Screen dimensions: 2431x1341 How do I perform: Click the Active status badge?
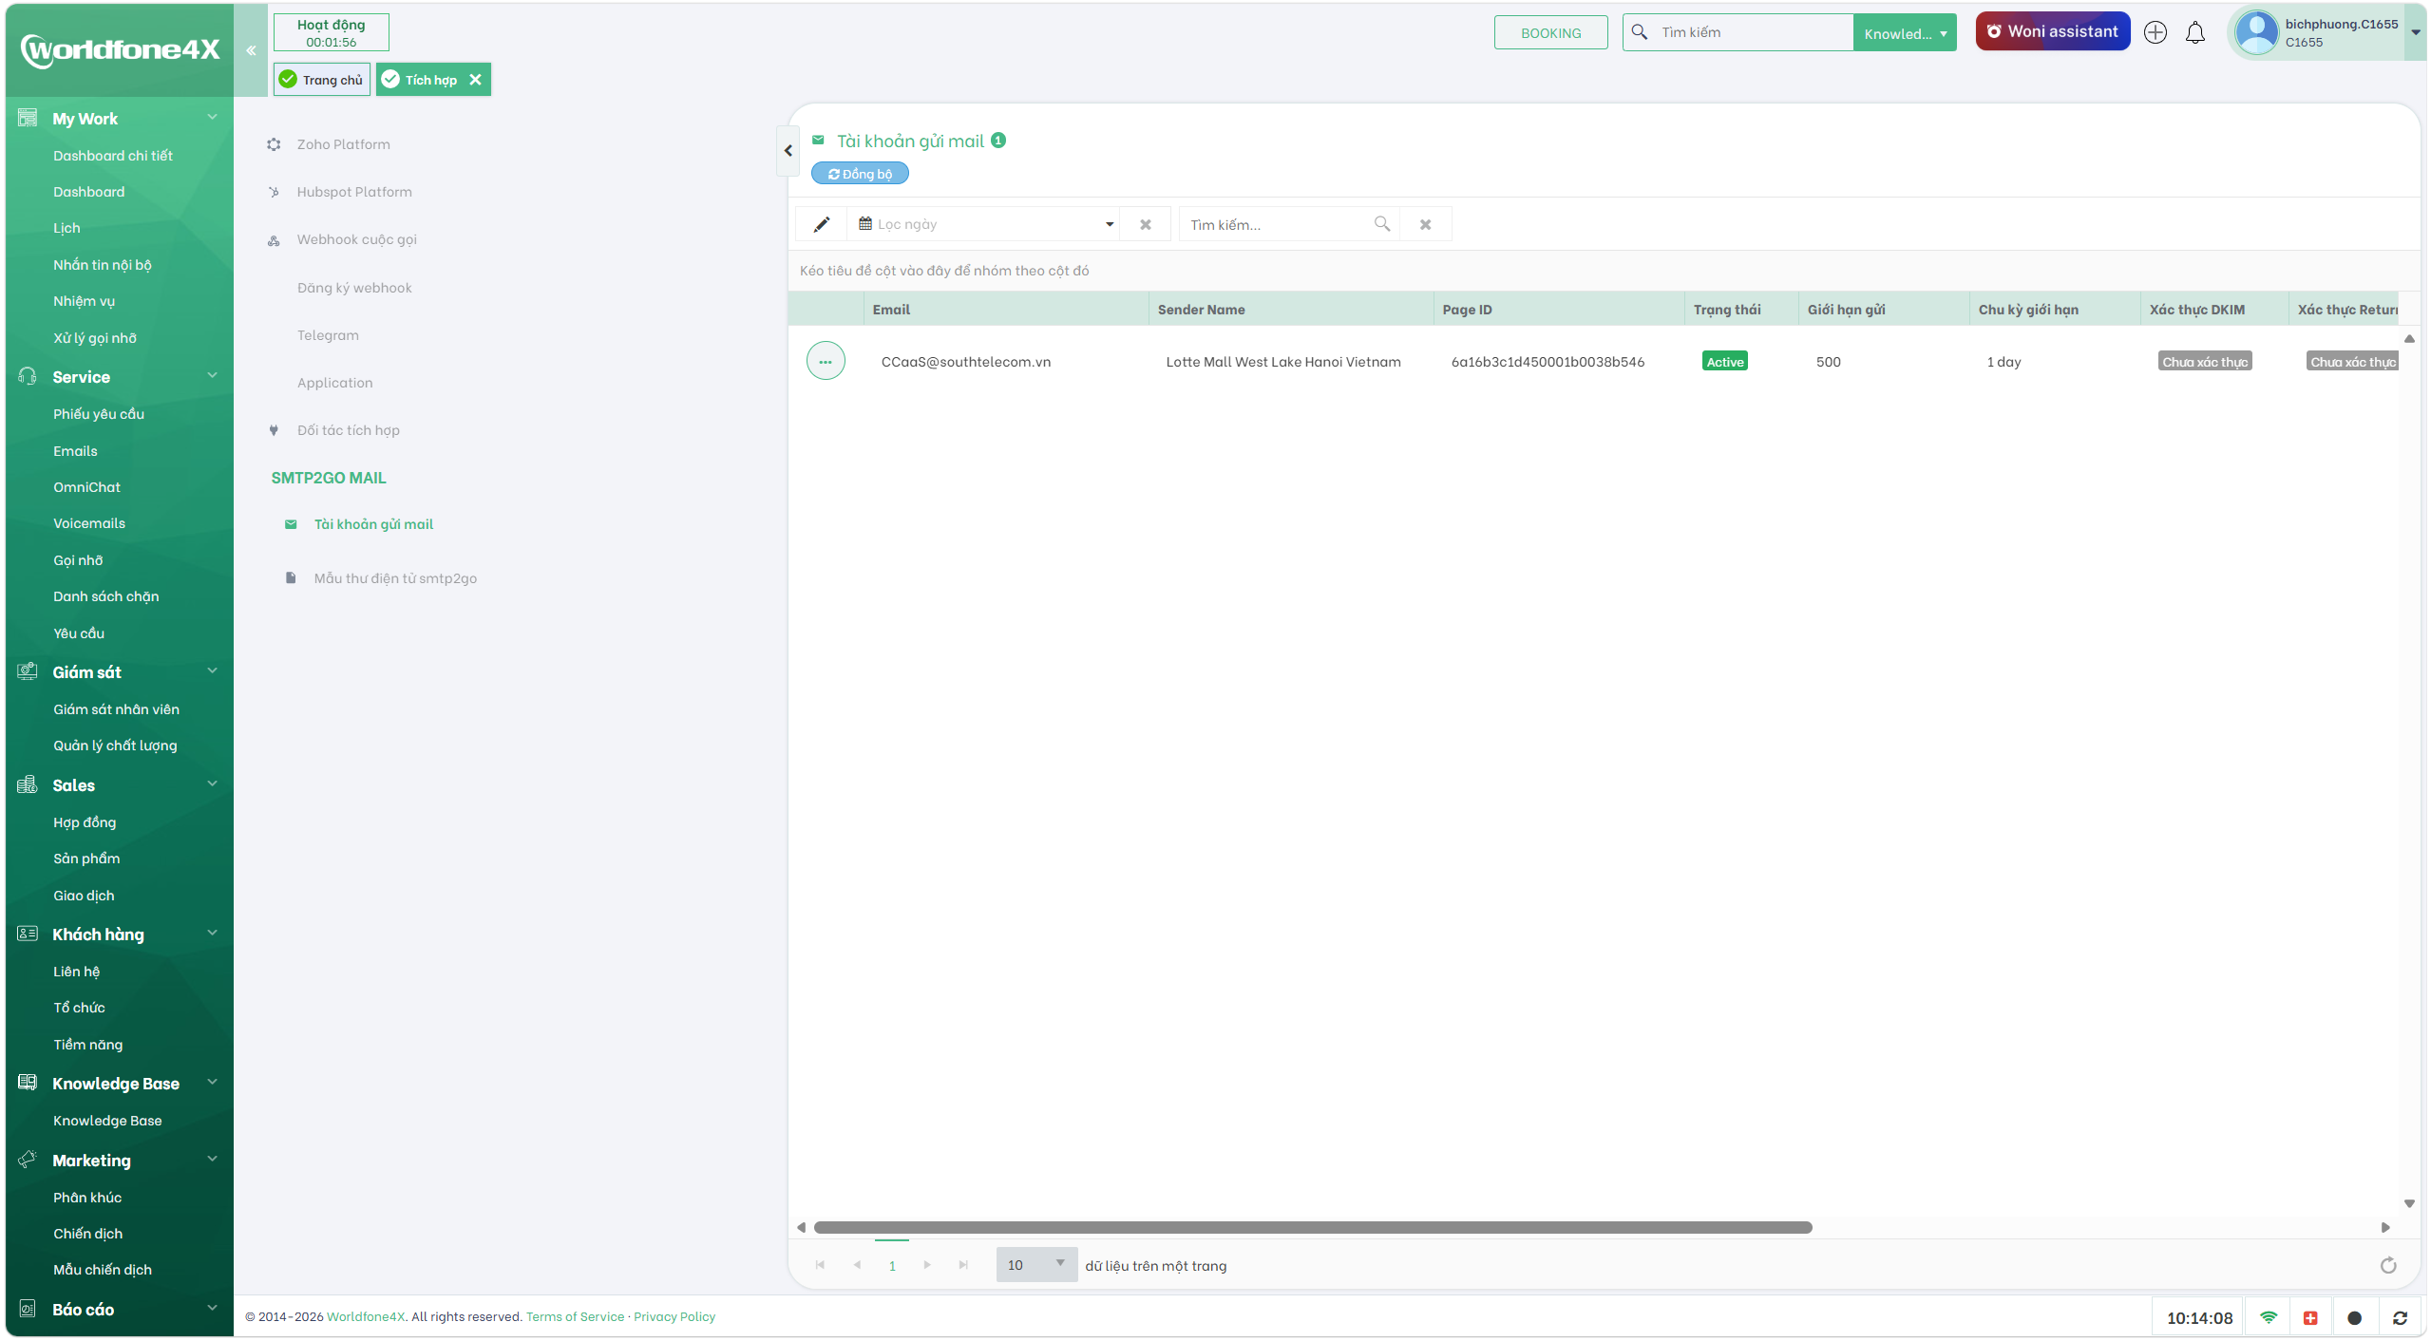click(1725, 363)
